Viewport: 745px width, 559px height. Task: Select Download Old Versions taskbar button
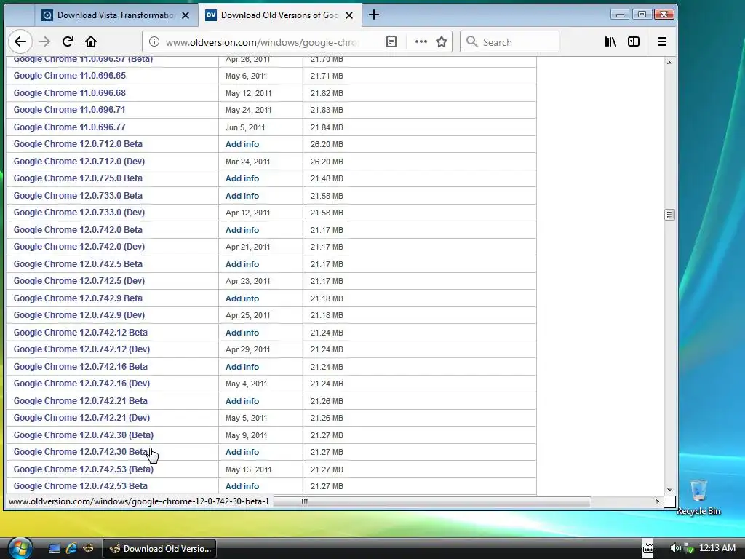pyautogui.click(x=159, y=549)
